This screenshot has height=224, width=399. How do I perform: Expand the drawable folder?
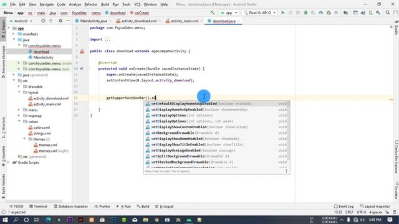point(19,86)
